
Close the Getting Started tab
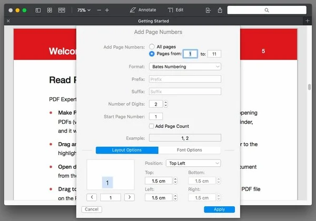(x=8, y=21)
